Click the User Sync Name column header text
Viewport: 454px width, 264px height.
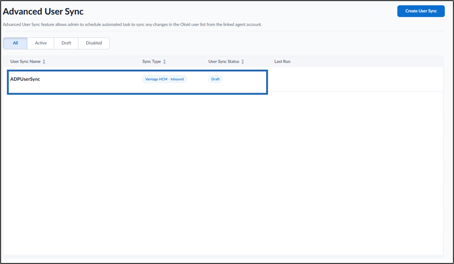tap(25, 62)
